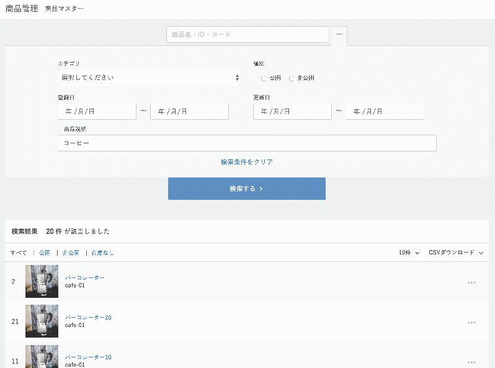Viewport: 495px width, 368px height.
Task: Expand the CSVダウンロード dropdown
Action: tap(456, 253)
